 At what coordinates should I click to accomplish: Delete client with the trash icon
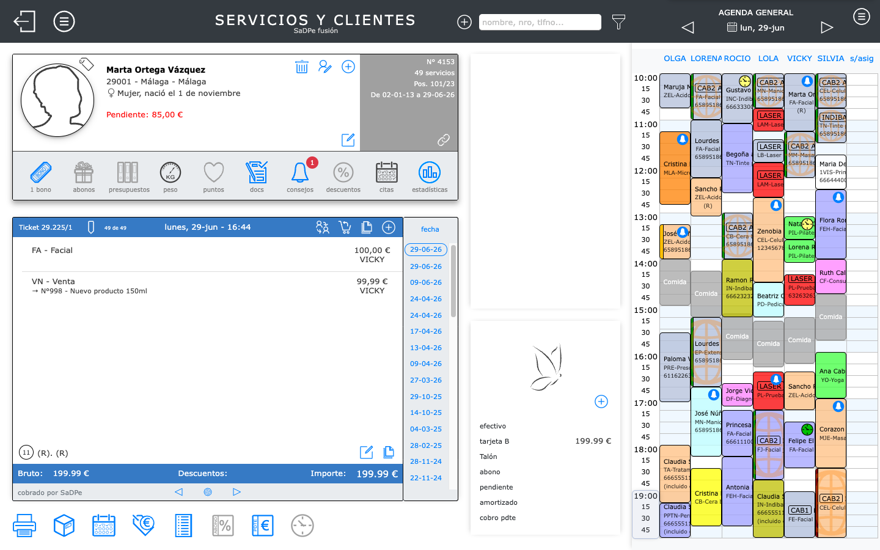[302, 67]
